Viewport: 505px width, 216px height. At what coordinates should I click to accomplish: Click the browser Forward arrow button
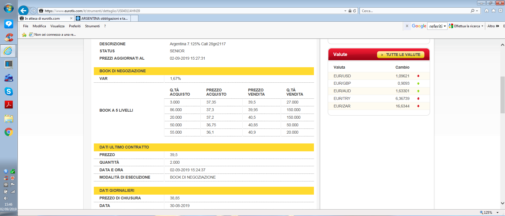coord(33,11)
